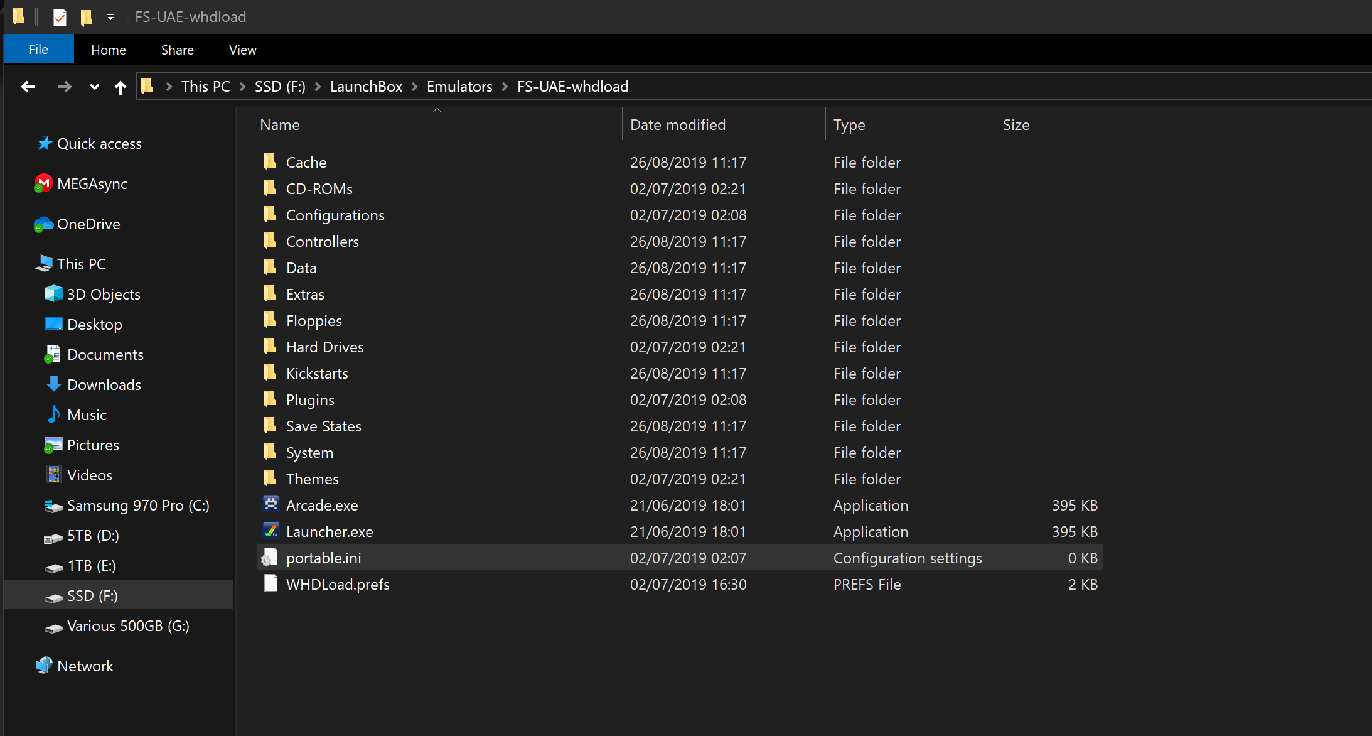Select the System folder row

680,452
